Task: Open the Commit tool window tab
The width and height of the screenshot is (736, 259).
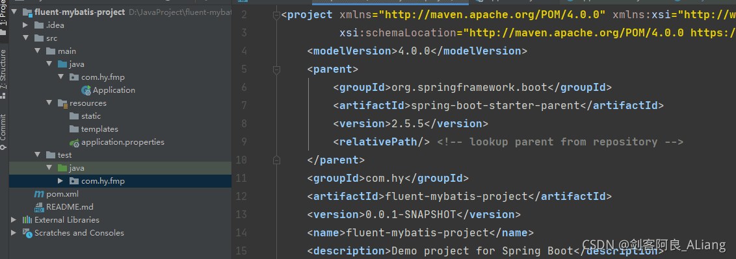Action: [4, 132]
